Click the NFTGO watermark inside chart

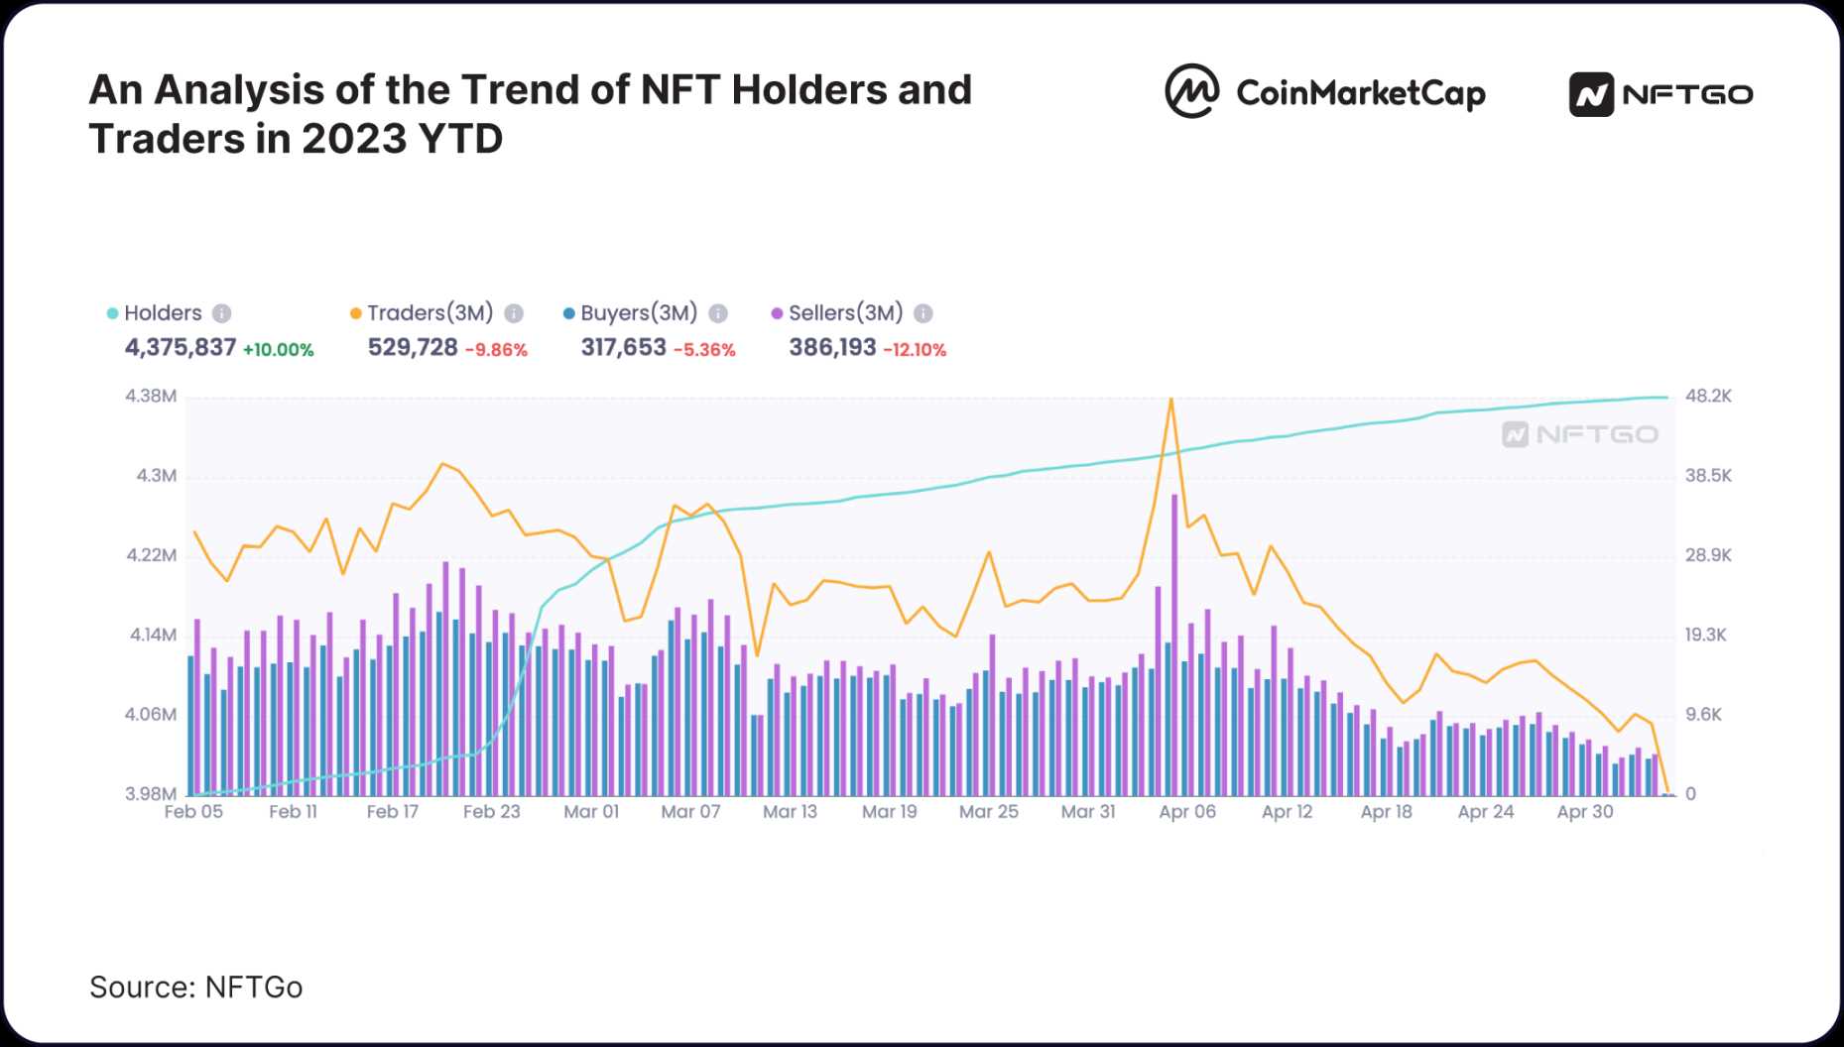[1579, 434]
